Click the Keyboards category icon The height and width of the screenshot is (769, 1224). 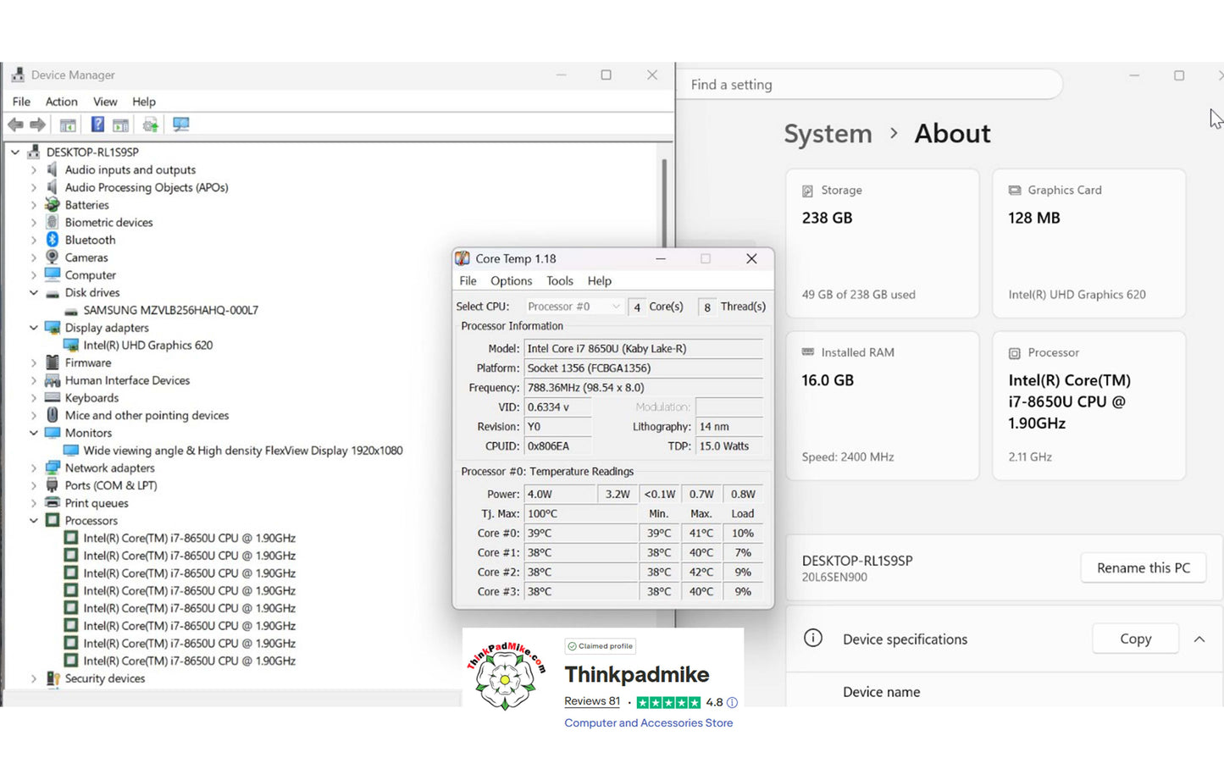[53, 398]
